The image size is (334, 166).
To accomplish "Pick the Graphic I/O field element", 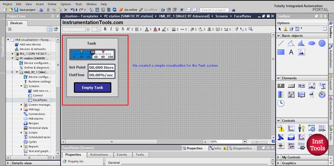I will (x=311, y=86).
